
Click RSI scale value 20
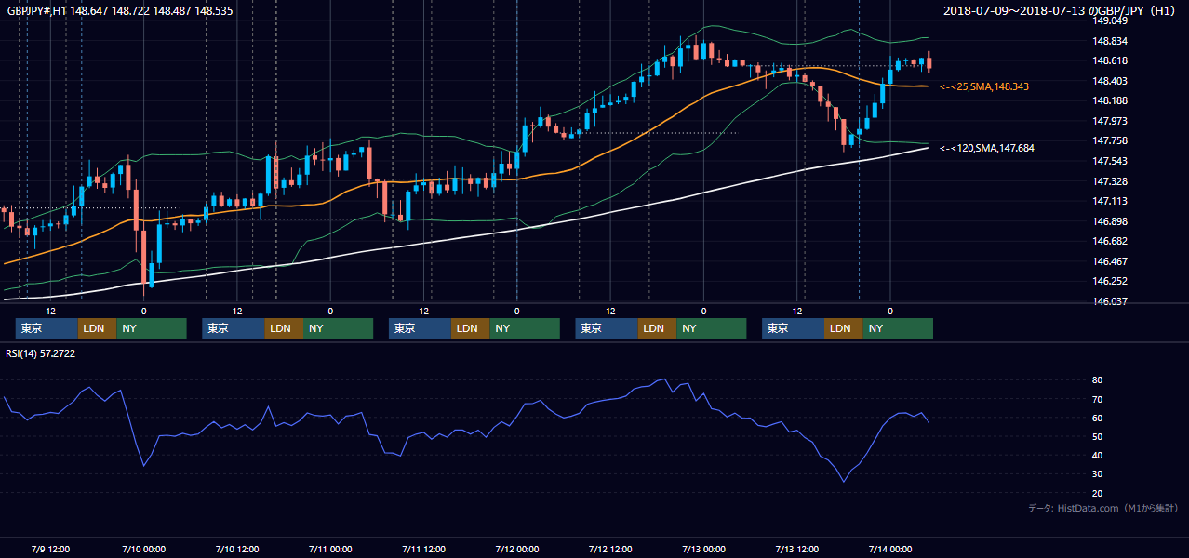[x=1097, y=493]
